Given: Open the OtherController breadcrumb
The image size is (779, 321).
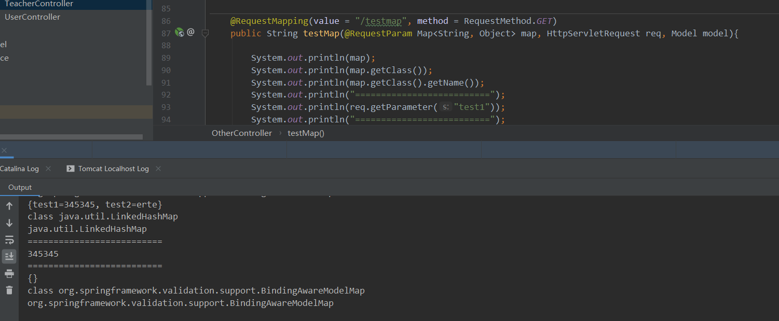Looking at the screenshot, I should tap(241, 133).
